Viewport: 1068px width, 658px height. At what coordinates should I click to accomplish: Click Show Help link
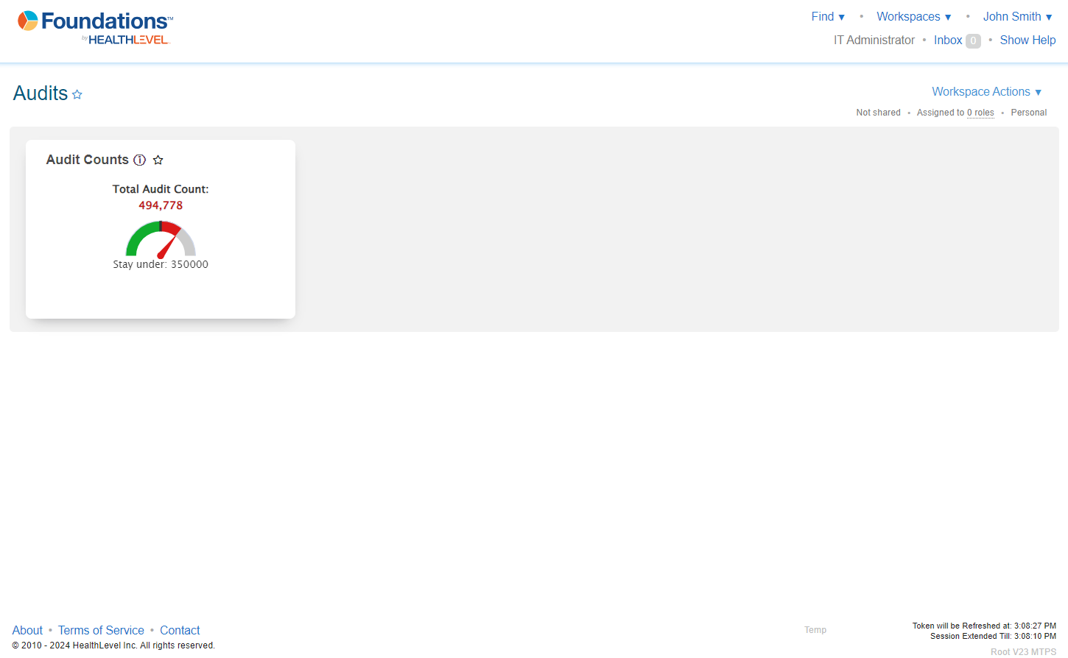point(1027,40)
